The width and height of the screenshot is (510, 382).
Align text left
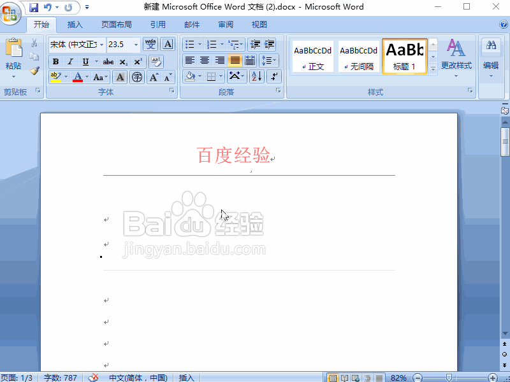(189, 60)
